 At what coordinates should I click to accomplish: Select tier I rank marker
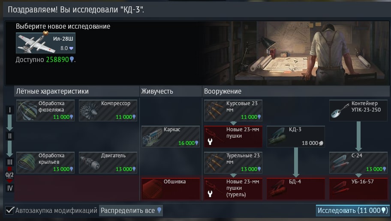[10, 110]
